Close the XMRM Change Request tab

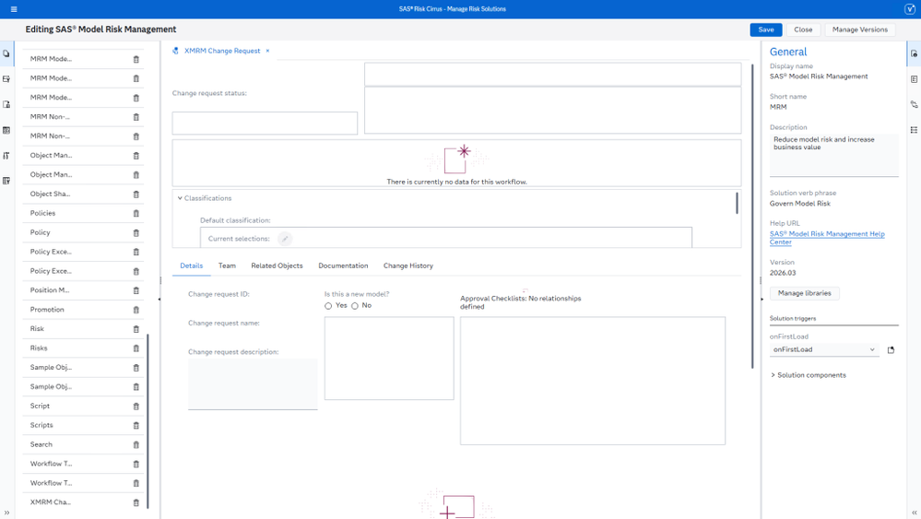tap(268, 51)
